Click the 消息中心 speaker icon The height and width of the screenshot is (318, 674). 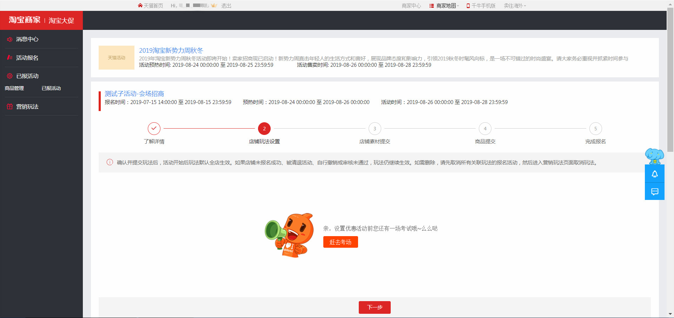(10, 39)
